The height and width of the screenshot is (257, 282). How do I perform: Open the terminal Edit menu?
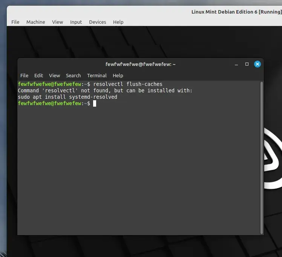39,75
